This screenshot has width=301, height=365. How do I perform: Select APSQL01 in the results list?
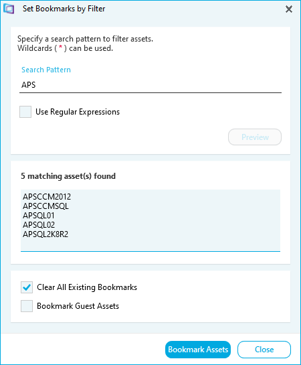(39, 216)
